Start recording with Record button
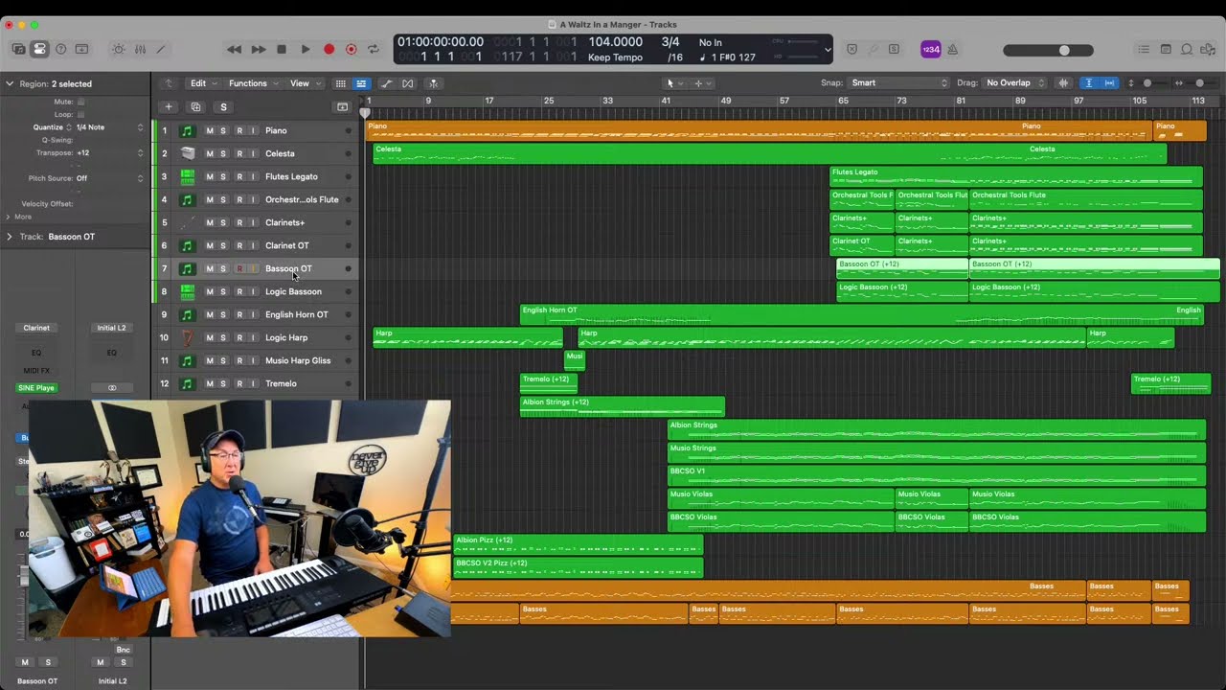This screenshot has width=1226, height=690. 329,49
